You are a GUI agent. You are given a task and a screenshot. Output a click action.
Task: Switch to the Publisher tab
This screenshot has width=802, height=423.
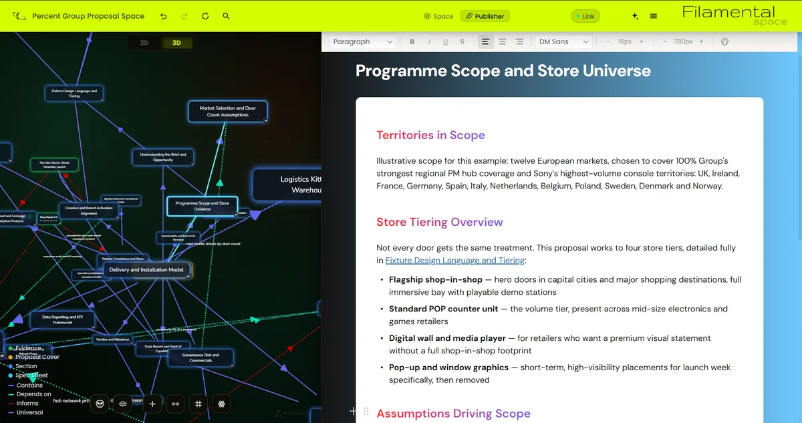(485, 16)
